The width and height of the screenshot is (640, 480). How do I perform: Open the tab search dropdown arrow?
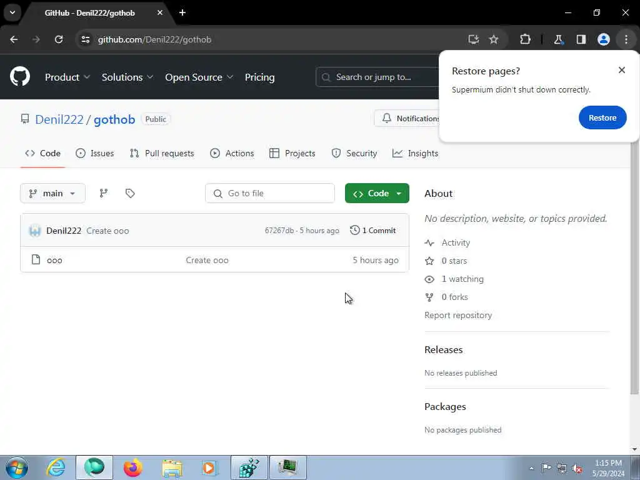click(12, 12)
